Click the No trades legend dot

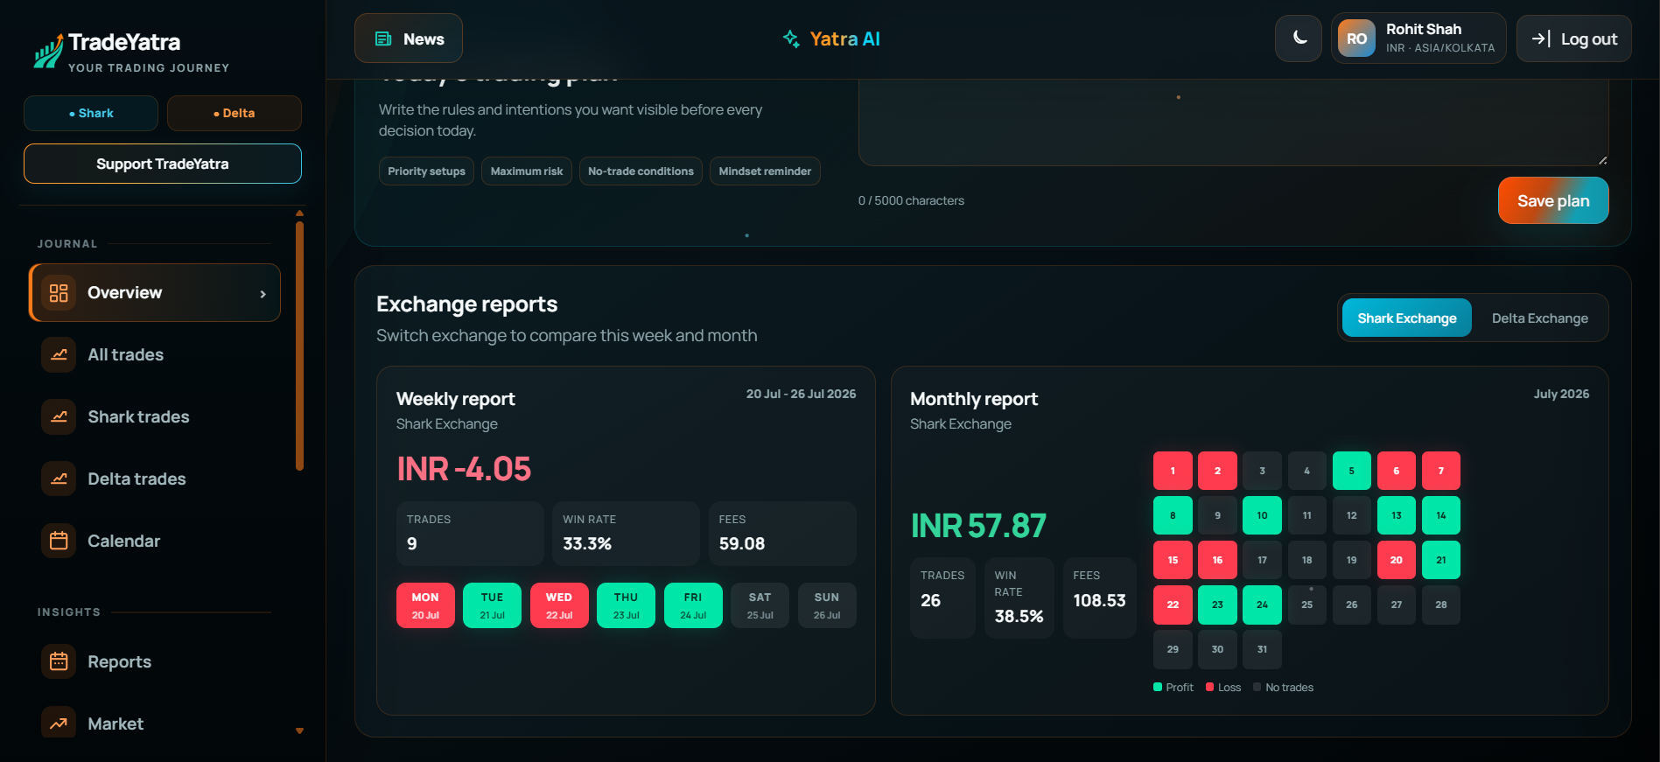click(x=1257, y=687)
